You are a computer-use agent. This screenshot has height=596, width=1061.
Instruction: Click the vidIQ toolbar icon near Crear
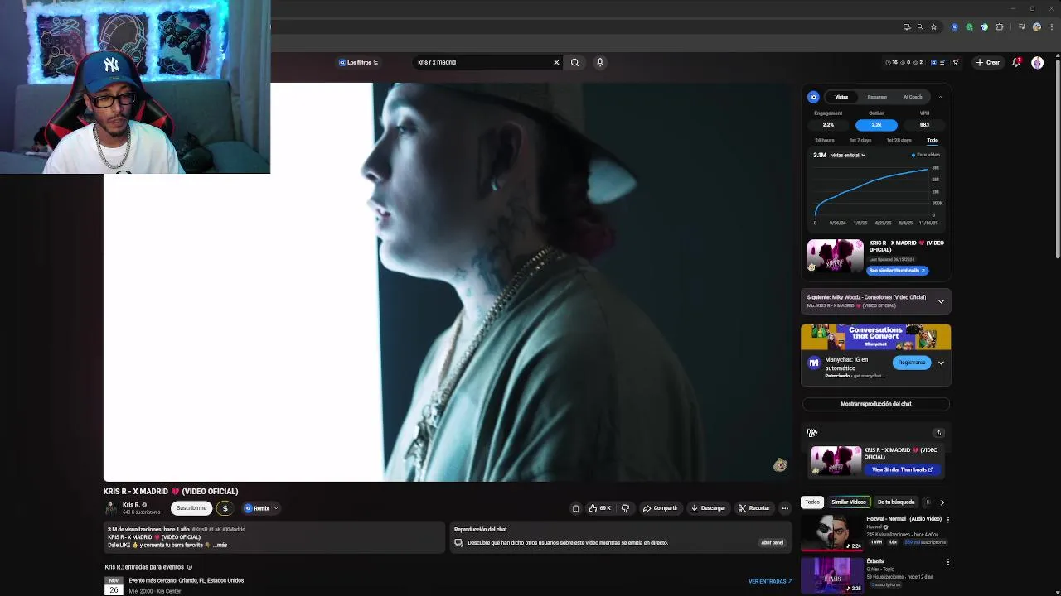(934, 62)
